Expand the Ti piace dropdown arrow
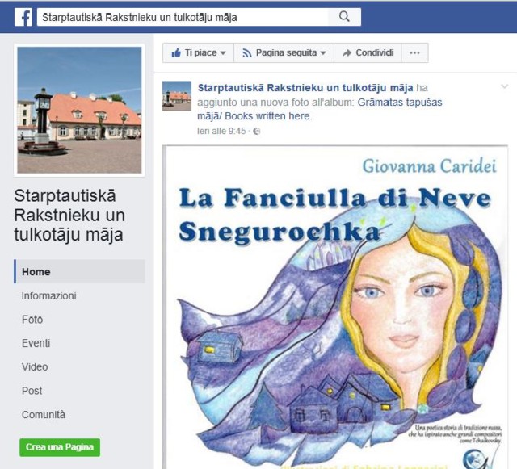517x469 pixels. coord(223,53)
